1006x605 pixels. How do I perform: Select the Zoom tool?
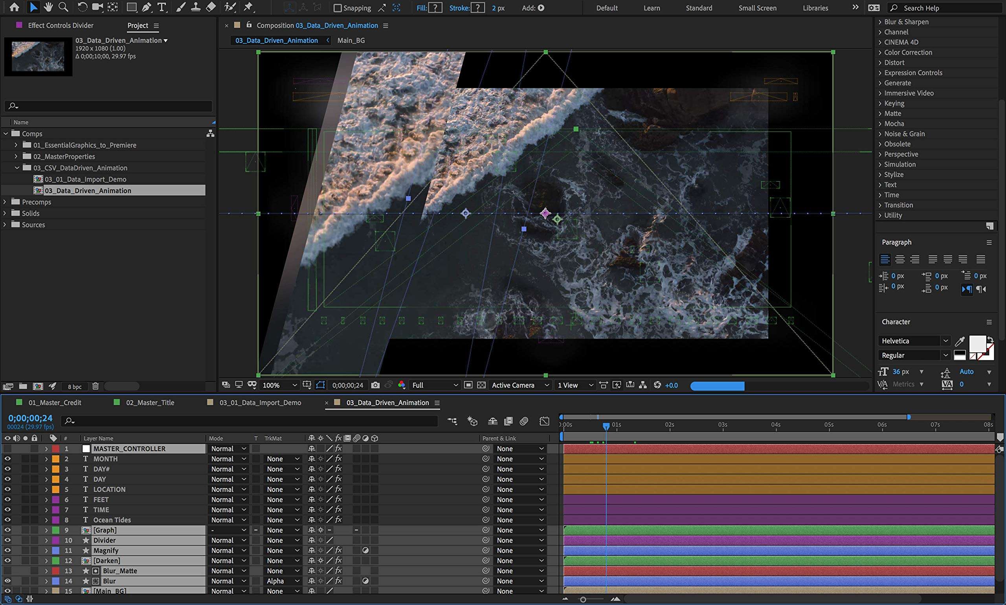click(x=63, y=7)
